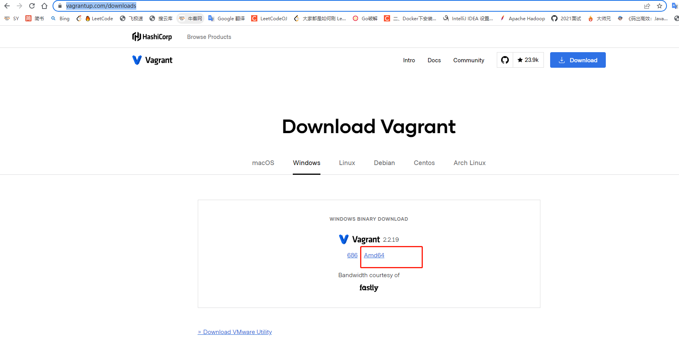Open the 飞极速 bookmark
Image resolution: width=679 pixels, height=341 pixels.
click(x=131, y=18)
